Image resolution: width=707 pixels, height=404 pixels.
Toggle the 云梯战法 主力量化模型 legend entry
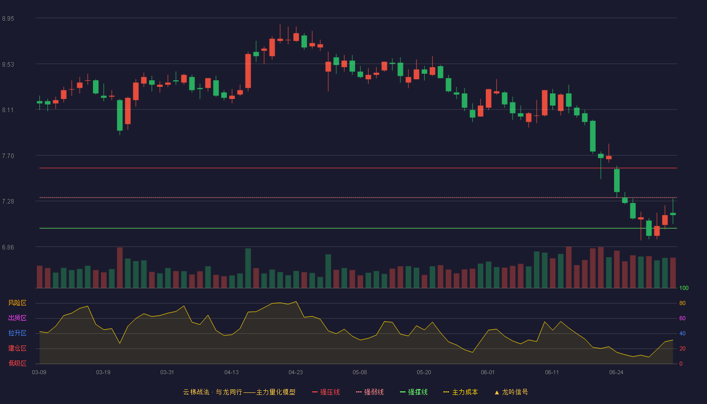point(239,392)
